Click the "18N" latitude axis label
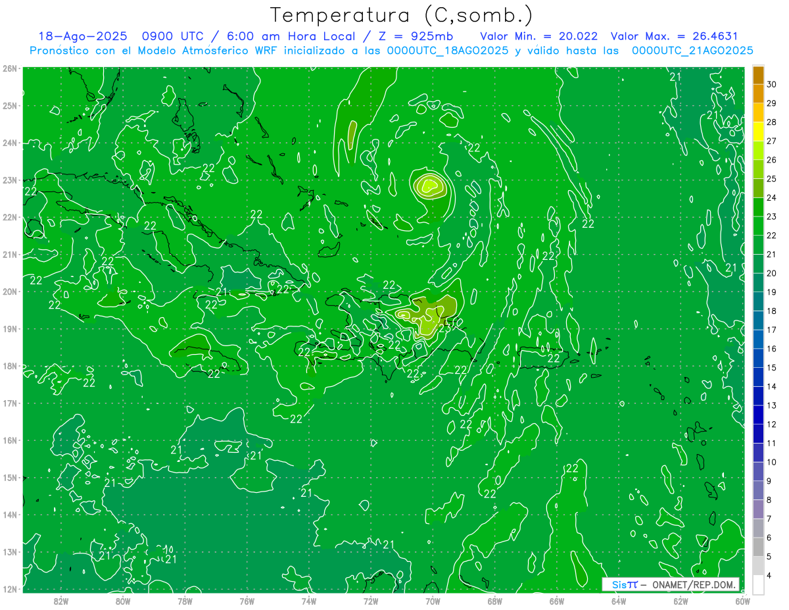 pyautogui.click(x=10, y=366)
